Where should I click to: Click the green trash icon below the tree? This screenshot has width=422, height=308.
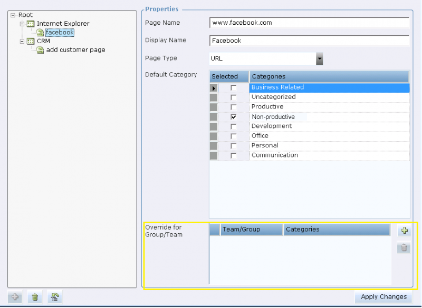[35, 297]
